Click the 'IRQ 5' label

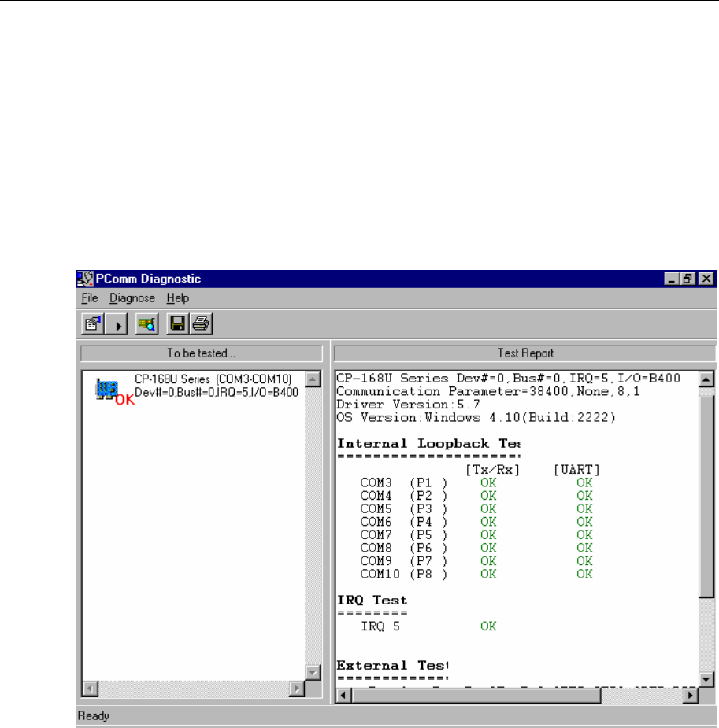click(x=380, y=626)
